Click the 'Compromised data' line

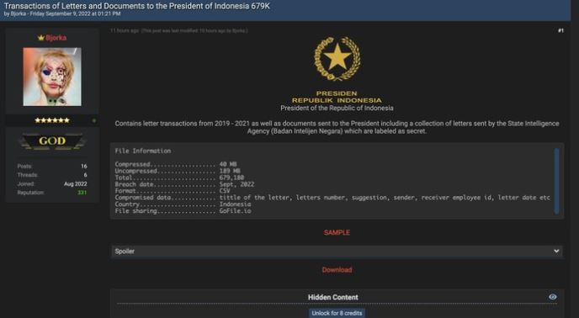click(332, 198)
